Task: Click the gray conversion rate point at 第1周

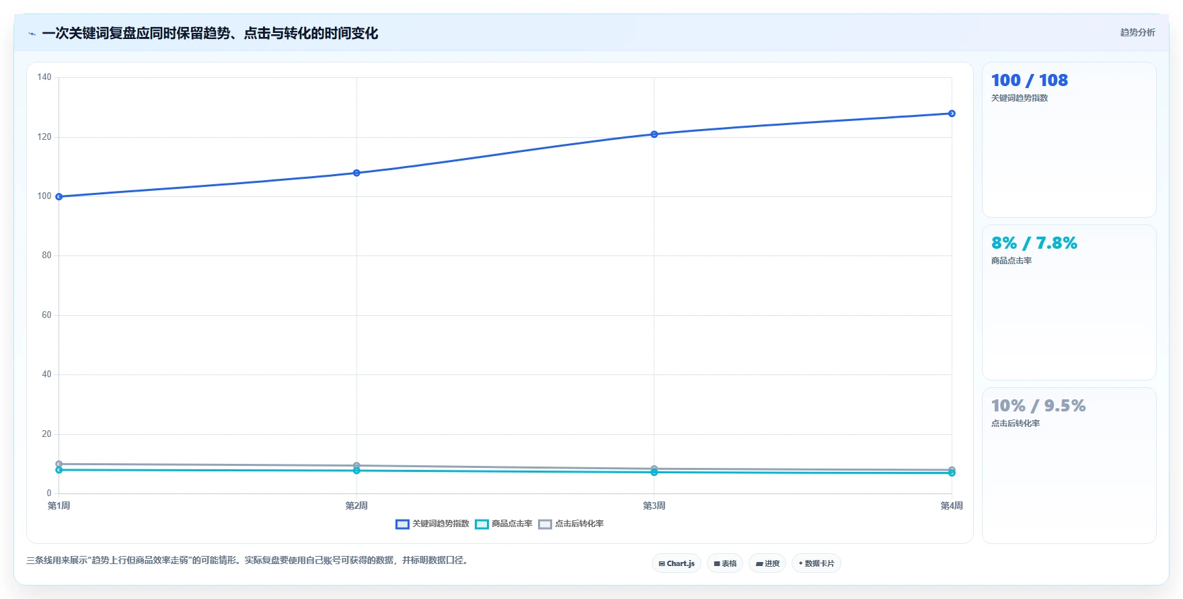Action: click(59, 464)
